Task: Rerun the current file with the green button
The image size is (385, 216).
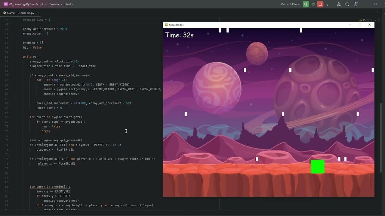Action: 306,4
